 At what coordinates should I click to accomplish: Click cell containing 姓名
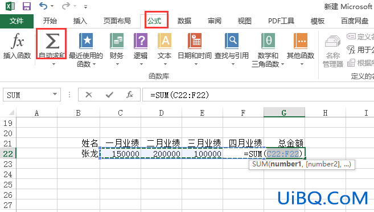79,143
